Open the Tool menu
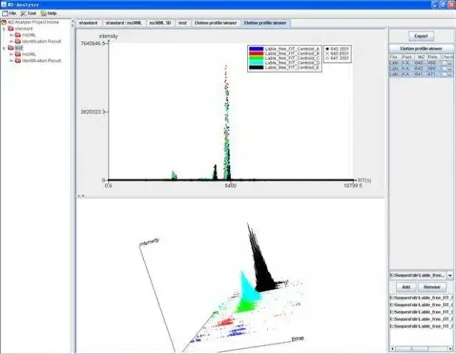Image resolution: width=456 pixels, height=354 pixels. 28,13
